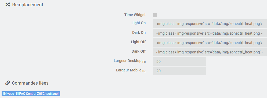
Task: Click the Largeur Mobile label
Action: 129,70
